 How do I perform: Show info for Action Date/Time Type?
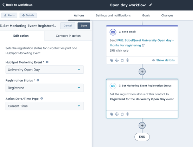click(42, 98)
